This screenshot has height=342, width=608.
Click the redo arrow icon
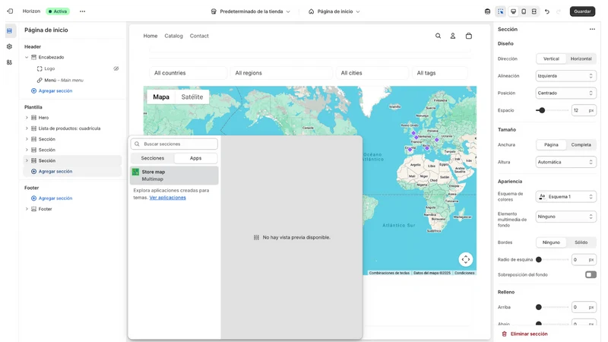tap(559, 11)
